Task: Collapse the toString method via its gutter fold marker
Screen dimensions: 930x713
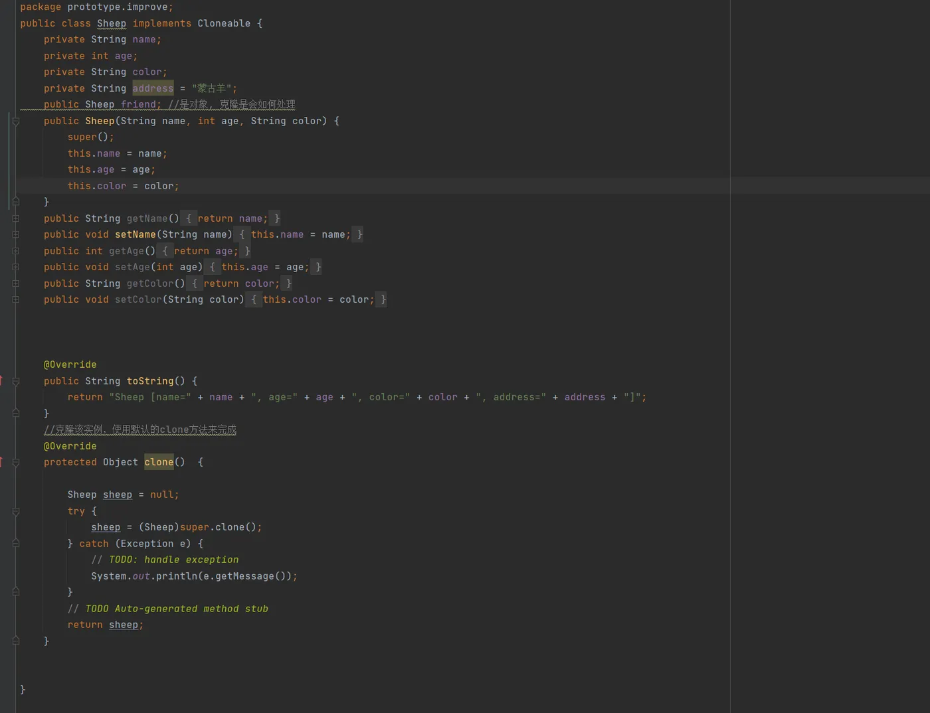Action: [x=16, y=381]
